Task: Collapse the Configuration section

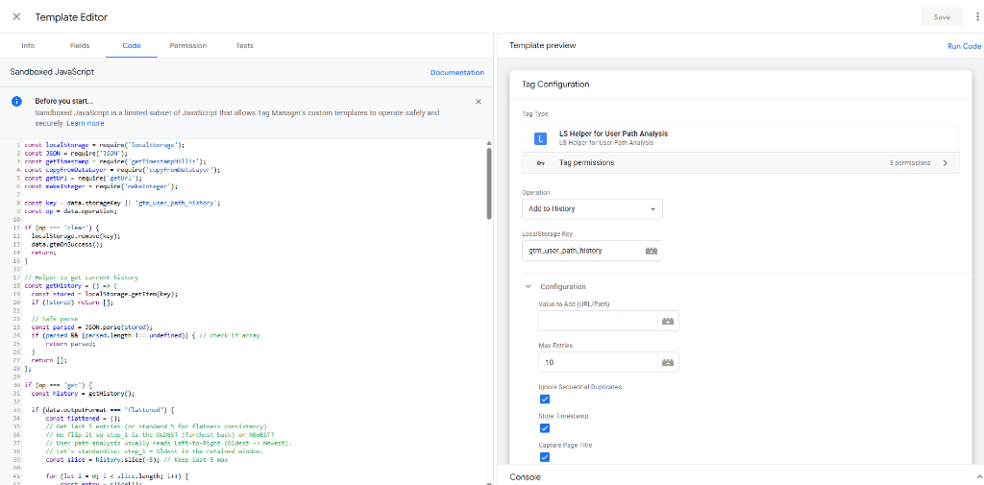Action: point(529,287)
